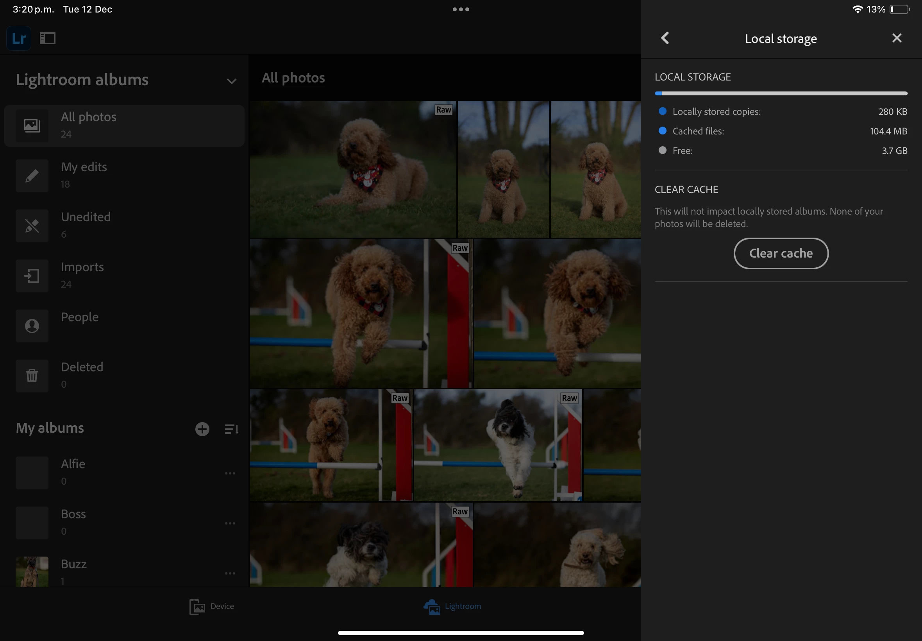The image size is (922, 641).
Task: Open the Deleted trash icon
Action: click(32, 376)
